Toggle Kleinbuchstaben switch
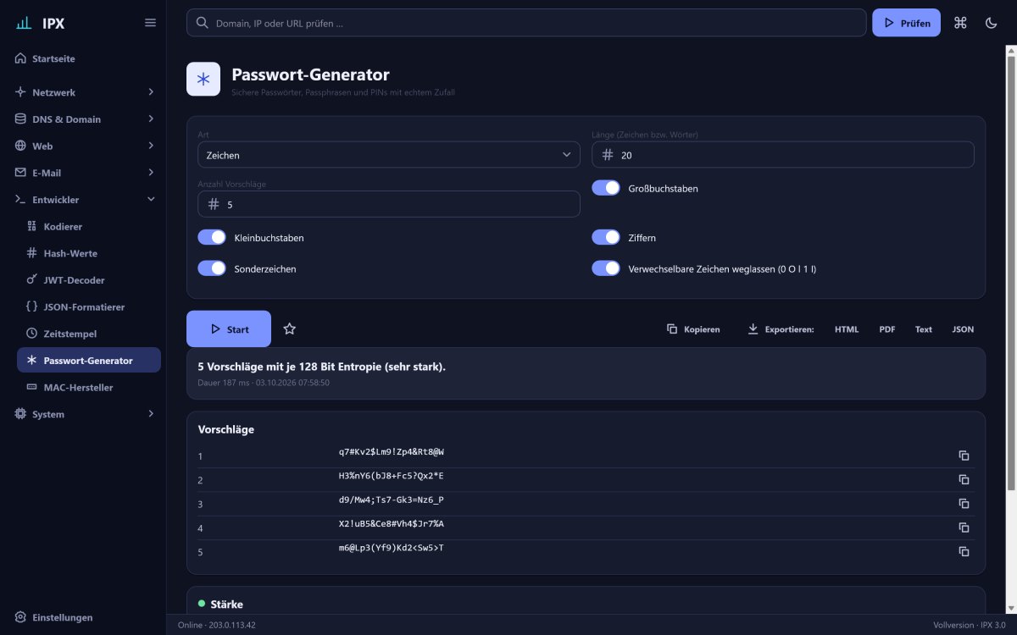Viewport: 1017px width, 635px height. pos(212,237)
